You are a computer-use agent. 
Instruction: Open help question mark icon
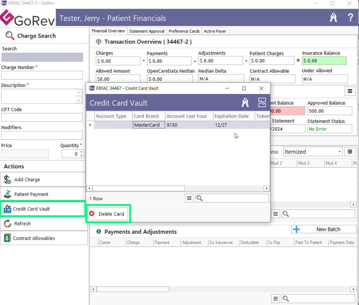[x=350, y=18]
